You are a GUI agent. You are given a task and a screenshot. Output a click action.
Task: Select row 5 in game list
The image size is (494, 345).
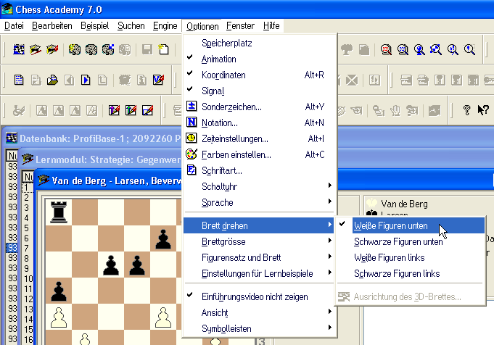[x=27, y=228]
